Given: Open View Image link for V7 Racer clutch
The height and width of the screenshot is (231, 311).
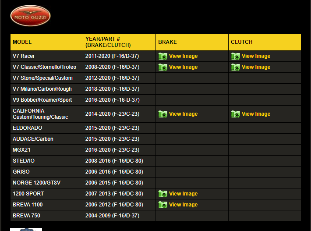Looking at the screenshot, I should click(x=256, y=56).
